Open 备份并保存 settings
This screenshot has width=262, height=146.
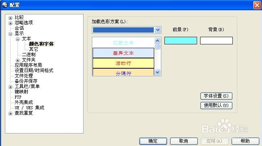(26, 81)
